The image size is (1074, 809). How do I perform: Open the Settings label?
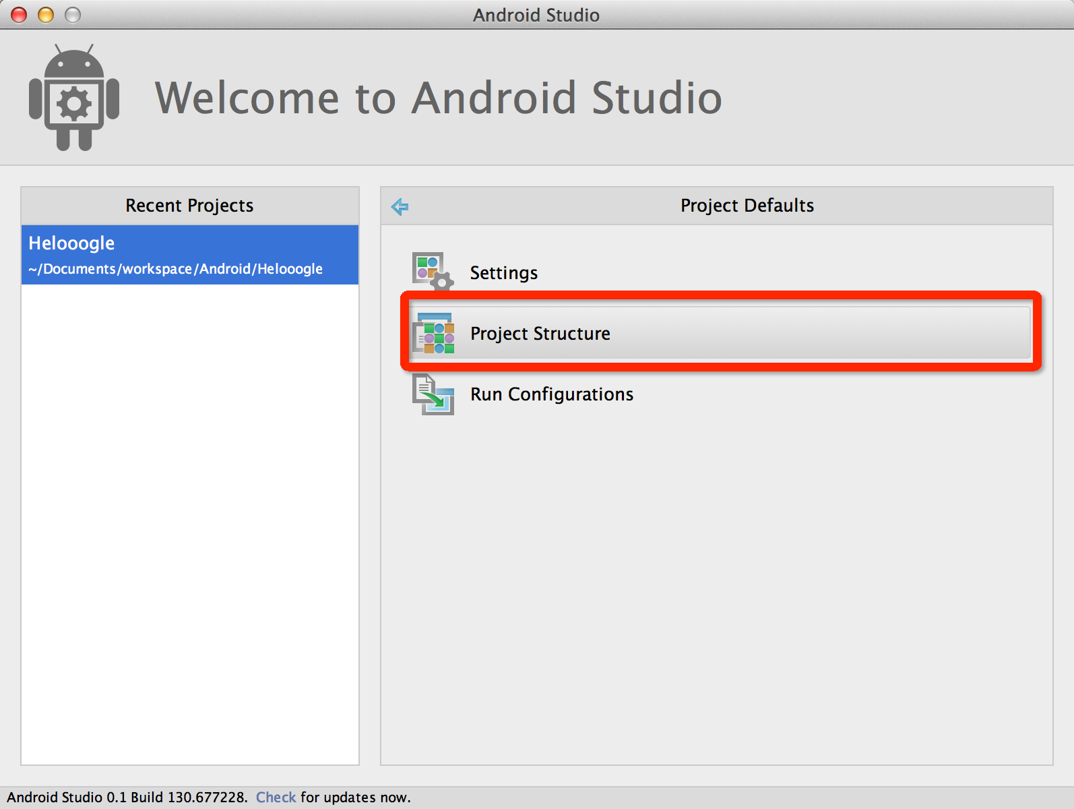(503, 273)
